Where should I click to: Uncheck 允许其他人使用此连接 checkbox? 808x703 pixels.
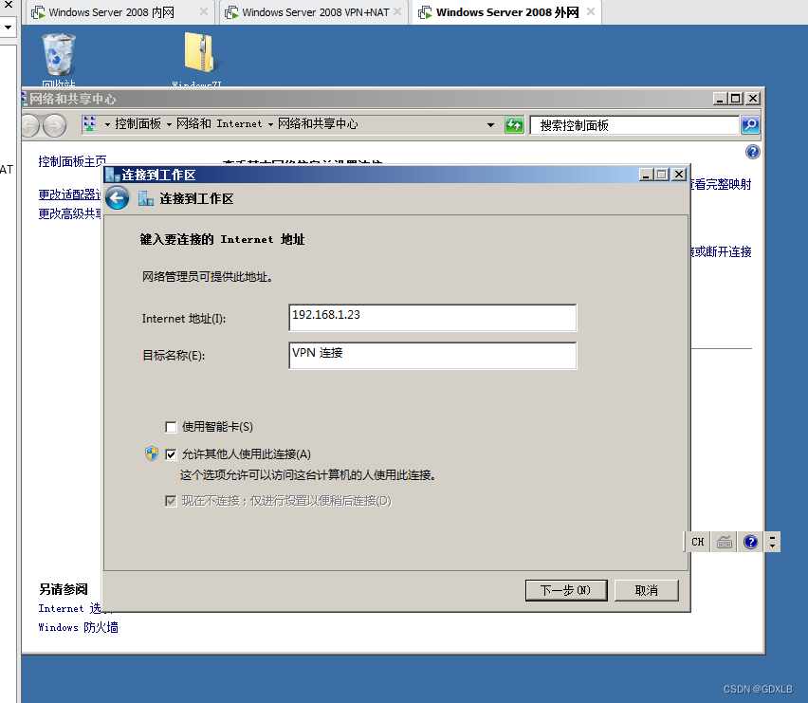[x=171, y=454]
